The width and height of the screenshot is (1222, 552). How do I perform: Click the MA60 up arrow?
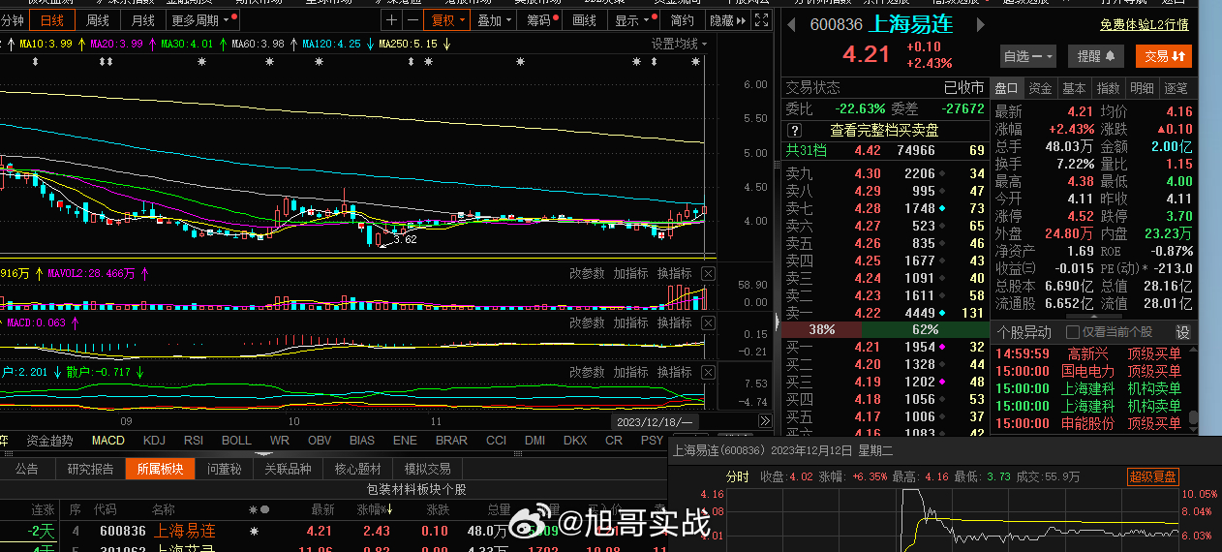tap(292, 44)
